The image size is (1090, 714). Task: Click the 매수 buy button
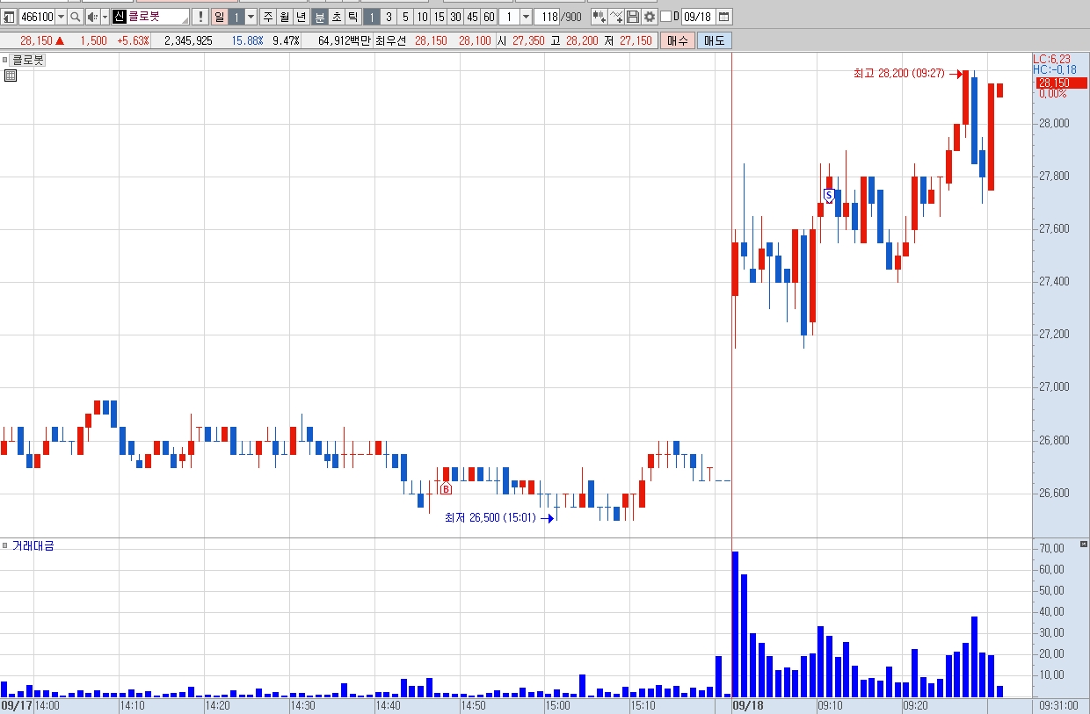pyautogui.click(x=678, y=40)
